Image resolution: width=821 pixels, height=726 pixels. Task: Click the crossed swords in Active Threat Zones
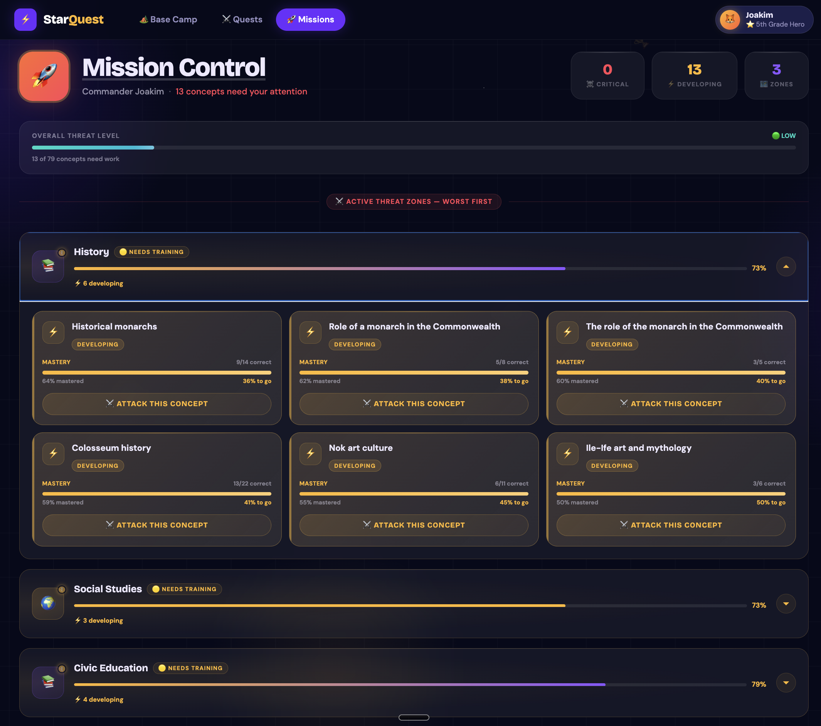coord(340,201)
